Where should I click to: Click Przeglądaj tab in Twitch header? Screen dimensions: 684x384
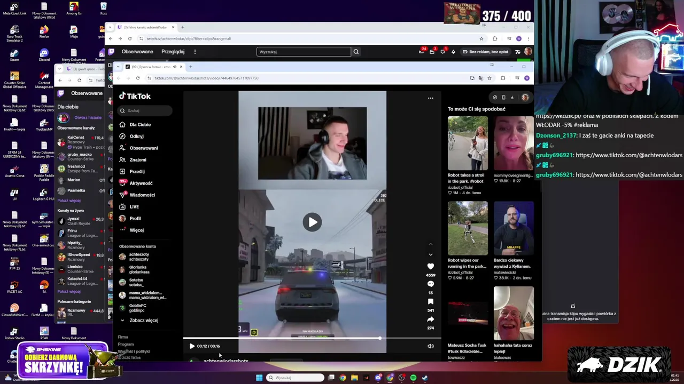click(x=173, y=52)
